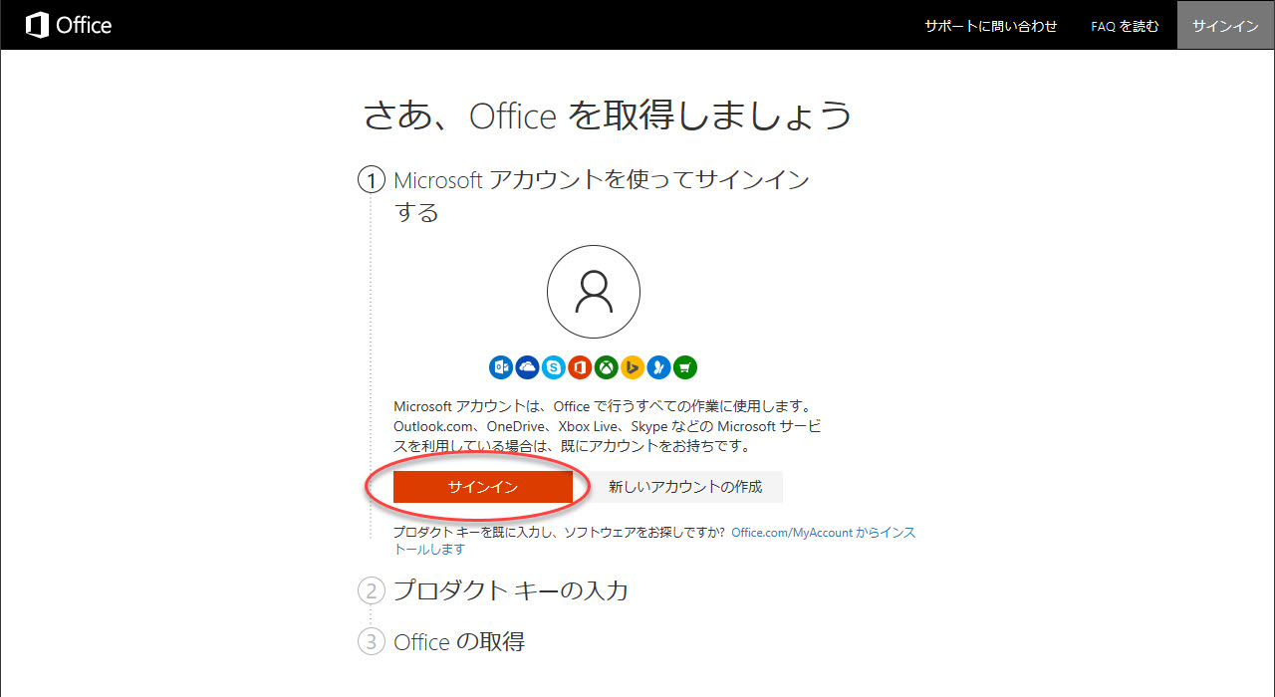Click the Skype service icon
Viewport: 1275px width, 697px height.
[554, 367]
